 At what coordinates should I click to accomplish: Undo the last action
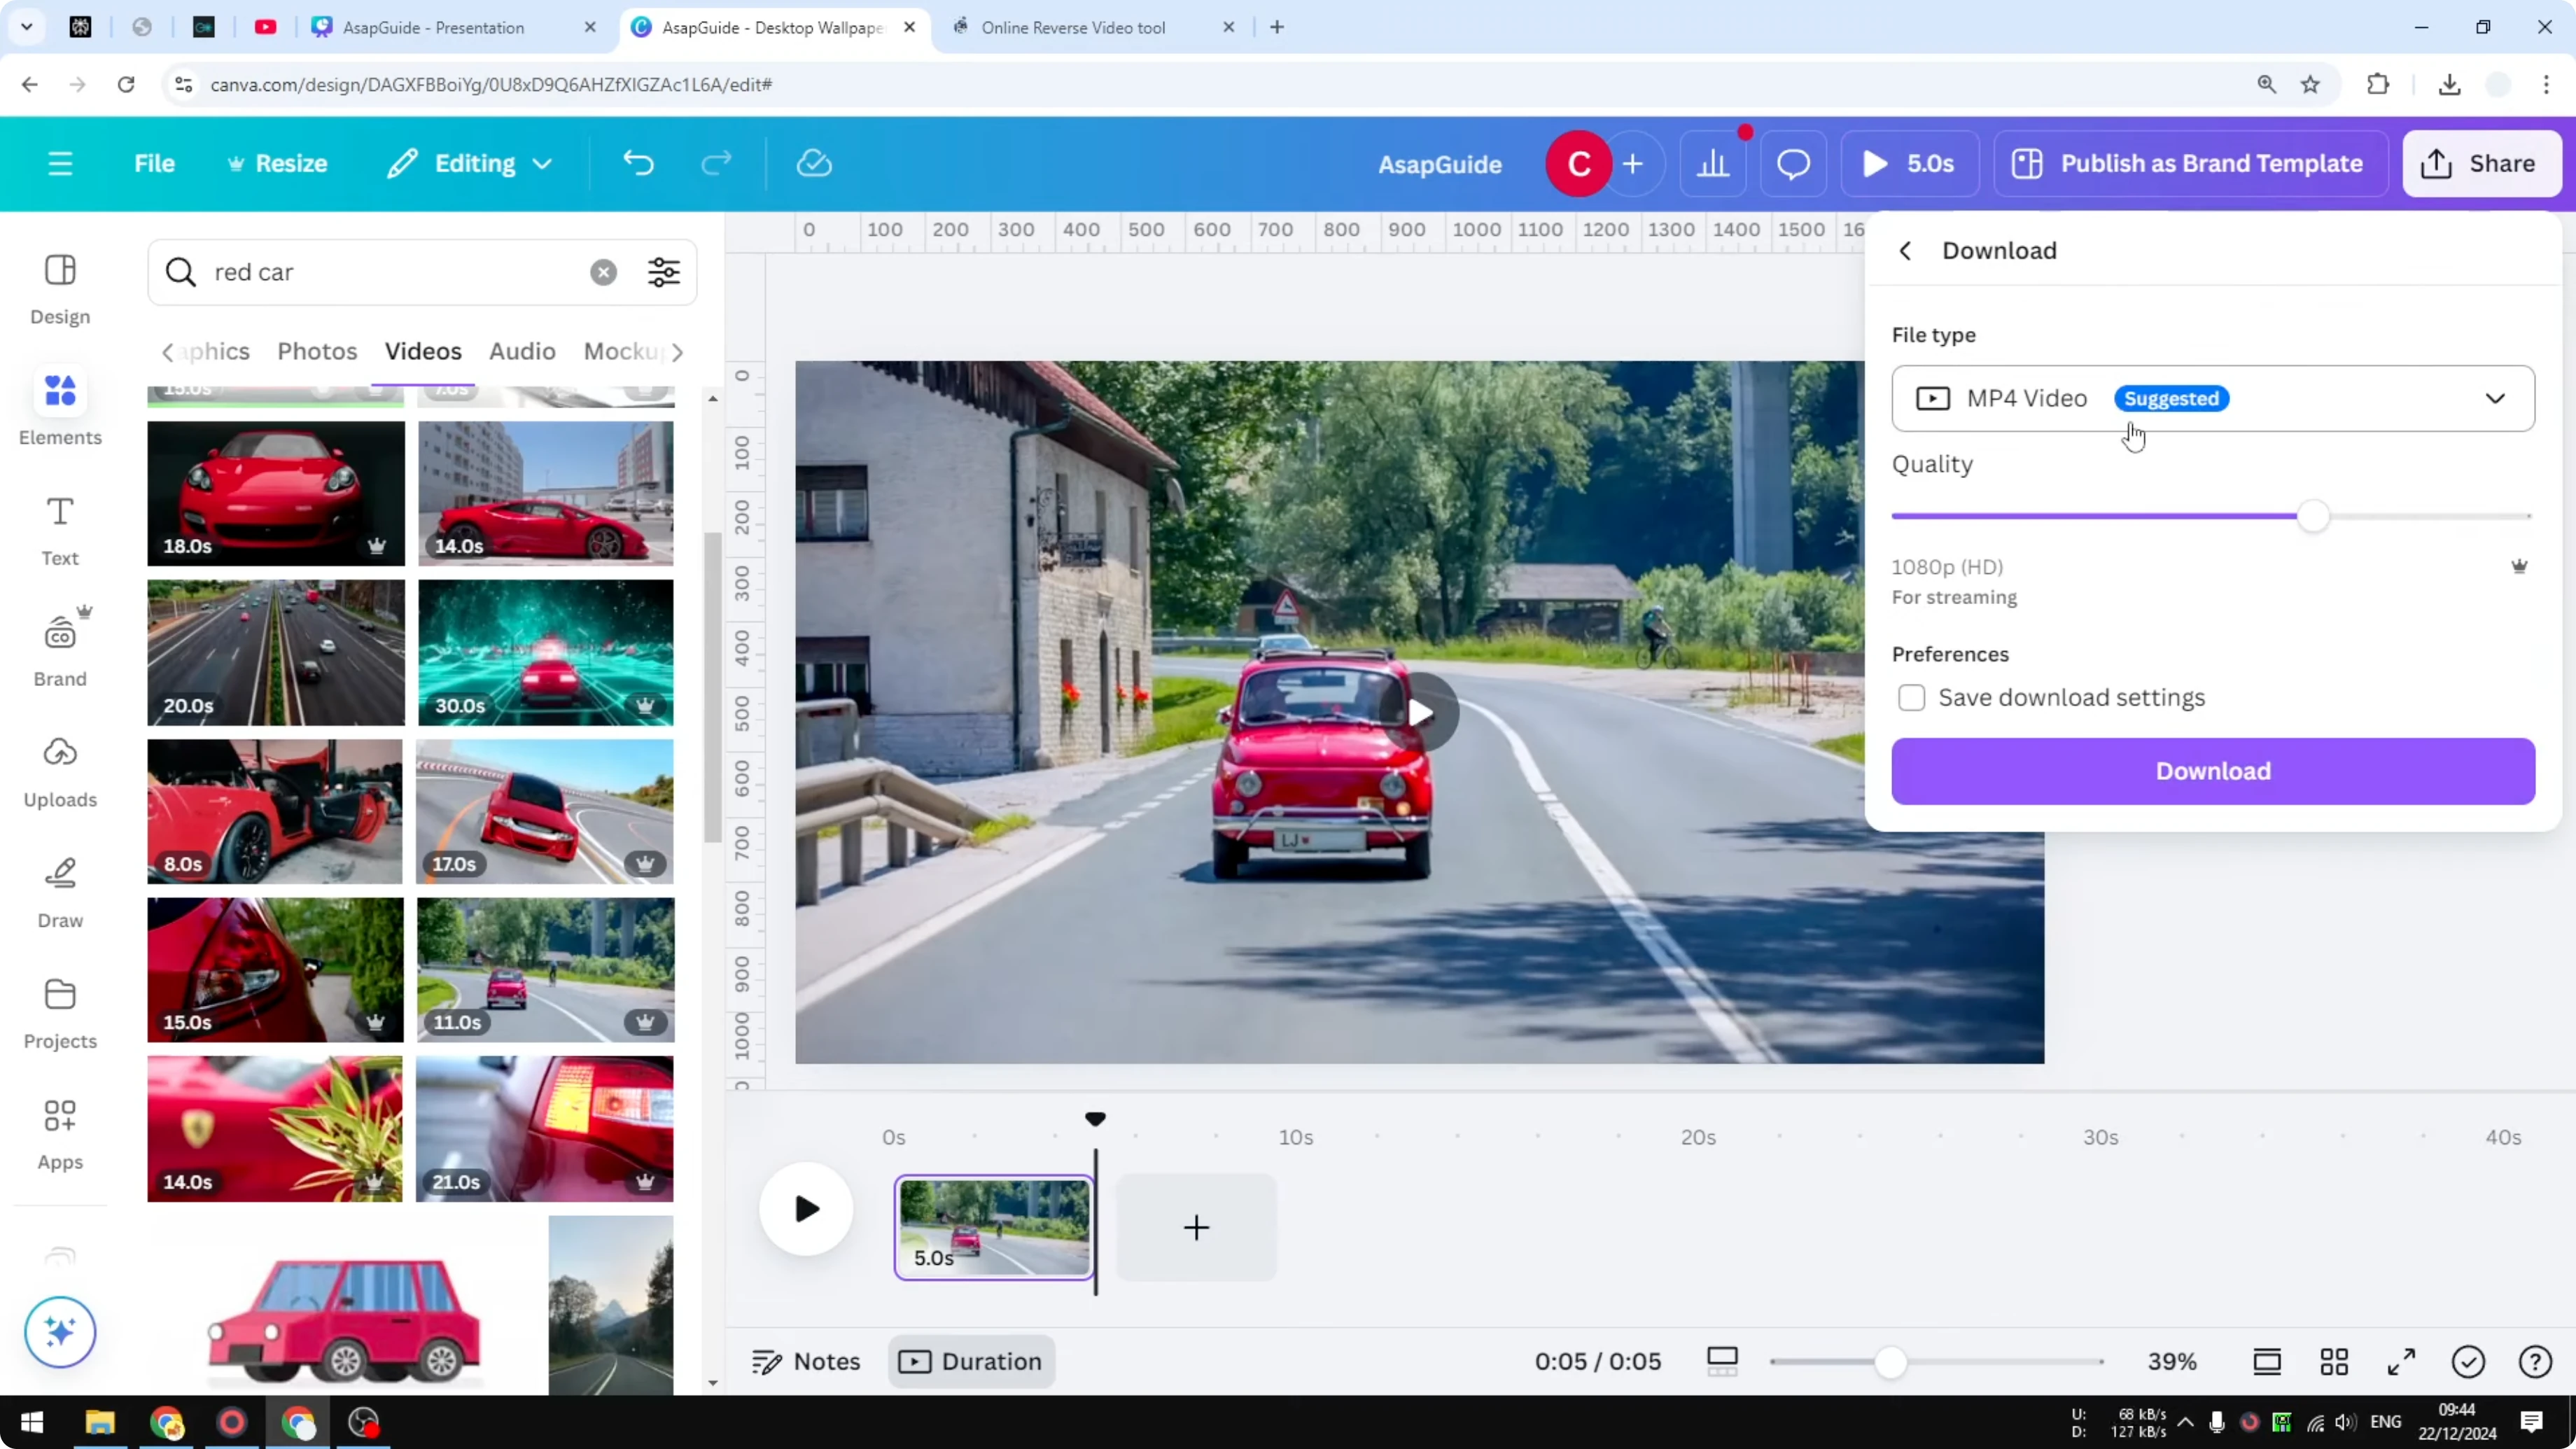click(639, 163)
